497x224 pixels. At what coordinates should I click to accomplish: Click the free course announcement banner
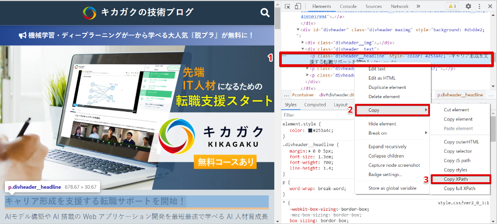[x=137, y=36]
